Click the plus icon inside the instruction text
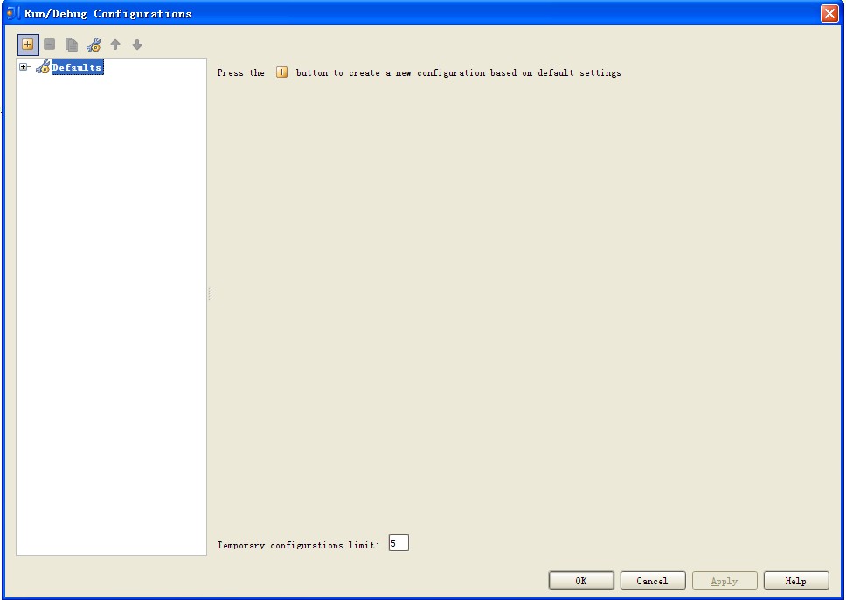 pos(281,72)
